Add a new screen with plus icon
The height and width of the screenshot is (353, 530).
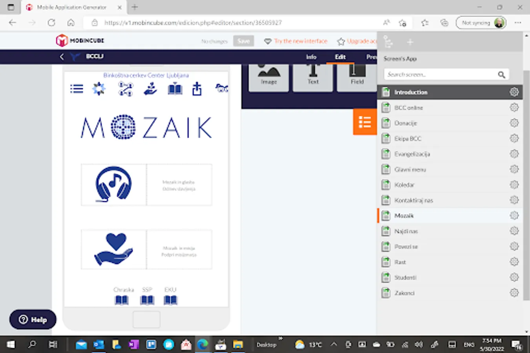click(x=410, y=42)
